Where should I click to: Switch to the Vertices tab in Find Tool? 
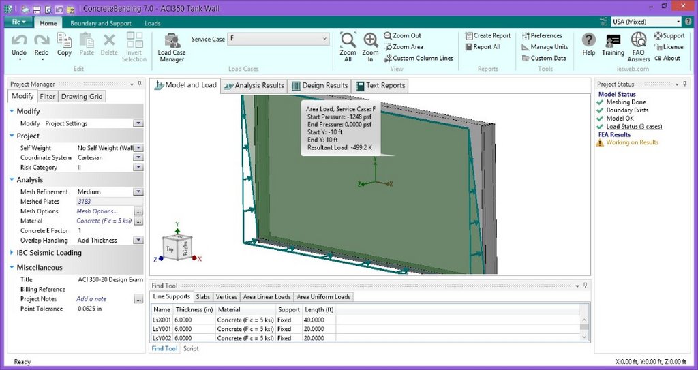click(226, 296)
